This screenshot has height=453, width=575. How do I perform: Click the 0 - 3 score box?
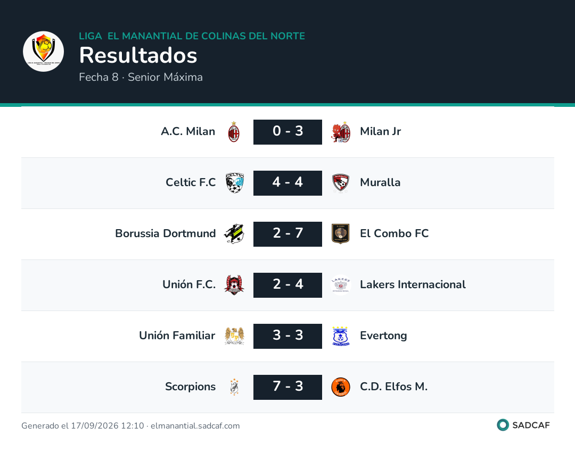pos(287,132)
